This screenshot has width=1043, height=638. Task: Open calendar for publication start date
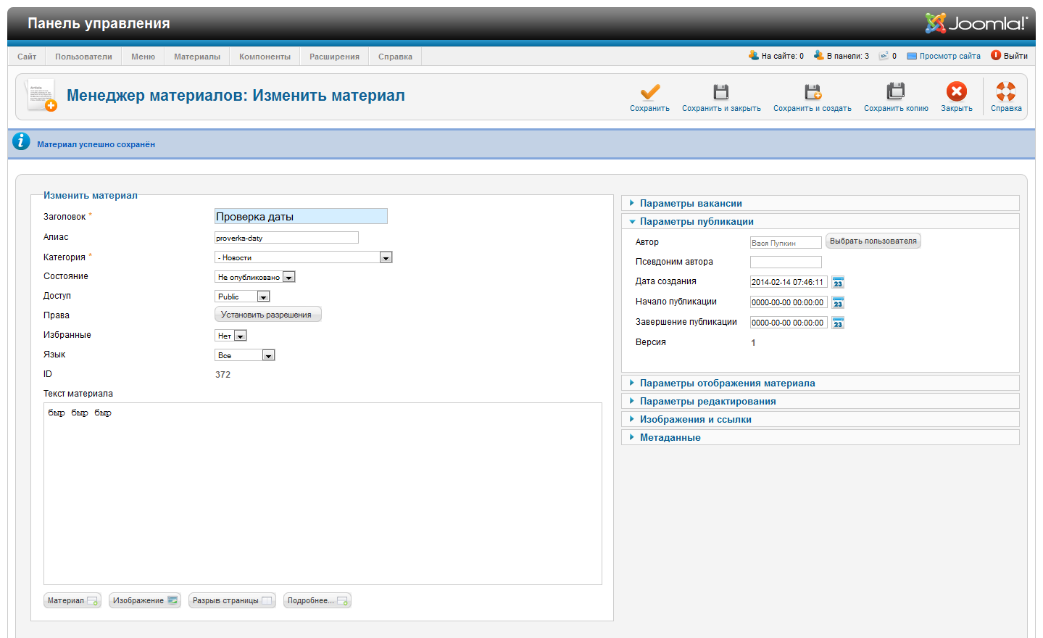pos(838,302)
